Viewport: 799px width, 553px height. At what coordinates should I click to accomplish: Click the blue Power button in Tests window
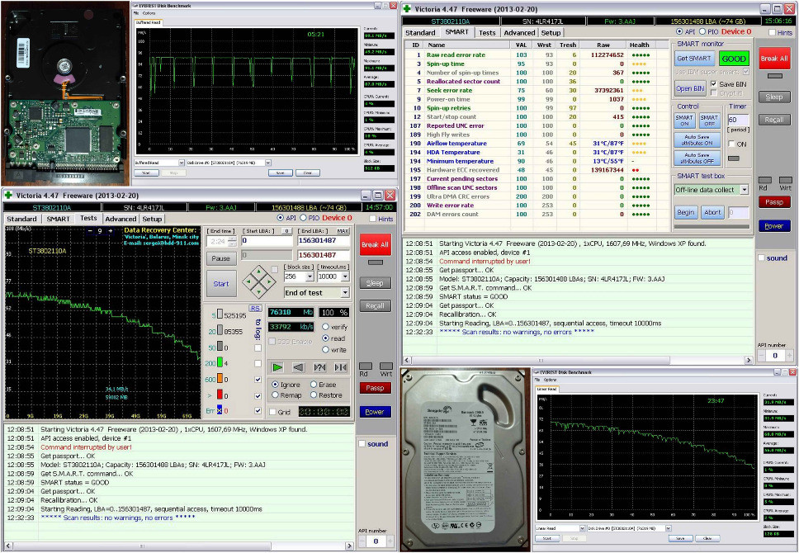pos(375,411)
